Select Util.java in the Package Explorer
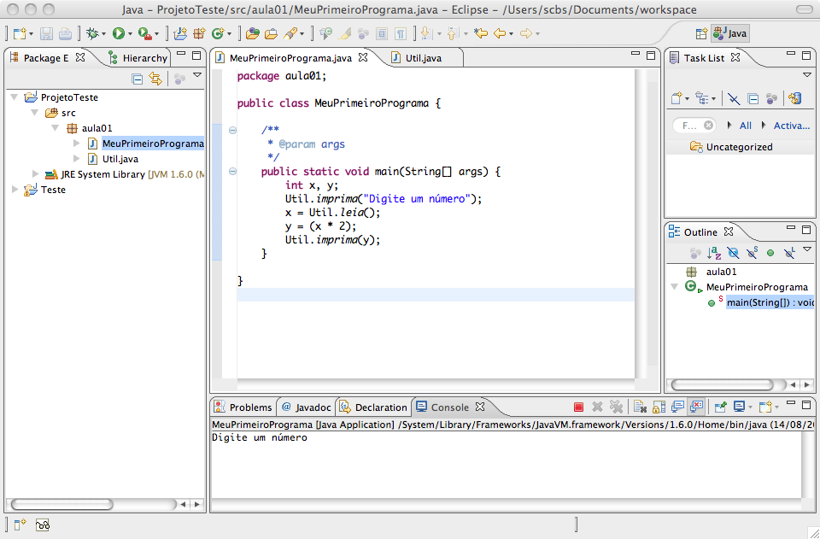This screenshot has width=820, height=539. (x=120, y=159)
